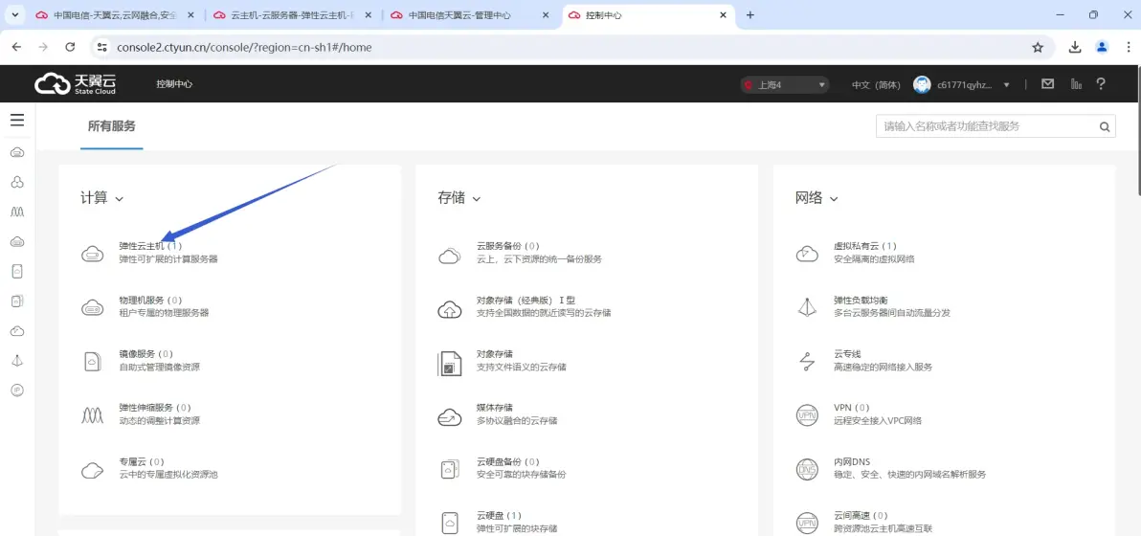This screenshot has width=1141, height=536.
Task: Open the 弹性云主机 (1) link
Action: click(150, 246)
